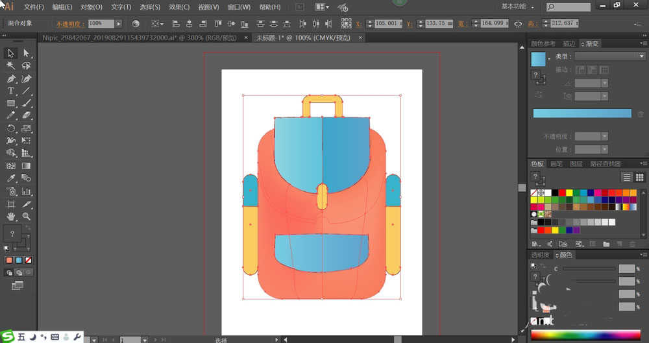Open the 基本功能 workspace switcher

(x=517, y=6)
